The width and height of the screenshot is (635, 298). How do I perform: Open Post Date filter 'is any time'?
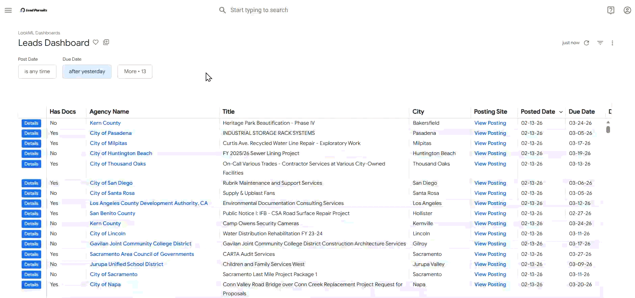[x=37, y=71]
